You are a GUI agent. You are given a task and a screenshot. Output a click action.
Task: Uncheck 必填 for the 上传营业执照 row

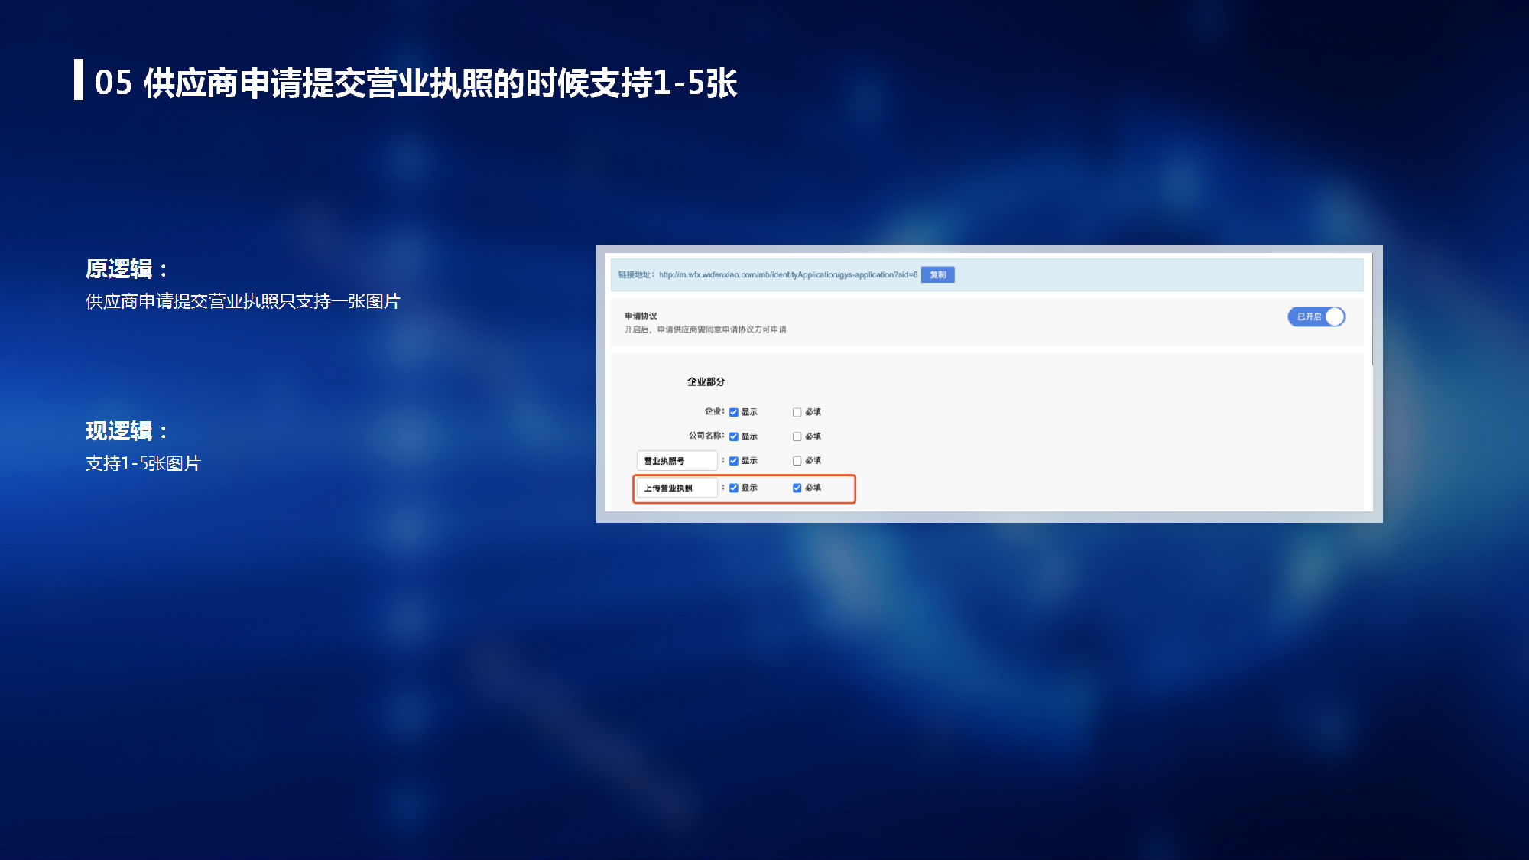[797, 488]
